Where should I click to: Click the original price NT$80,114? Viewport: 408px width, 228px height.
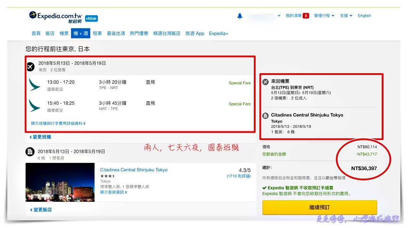[367, 147]
